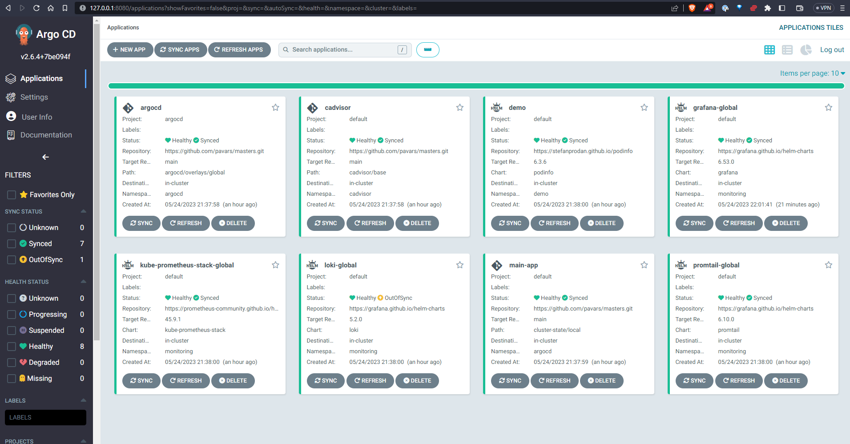Star the cadvisor application
Viewport: 850px width, 444px height.
pos(460,107)
